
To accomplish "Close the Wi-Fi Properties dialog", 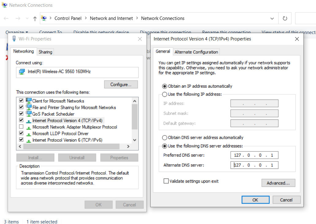I will click(140, 39).
